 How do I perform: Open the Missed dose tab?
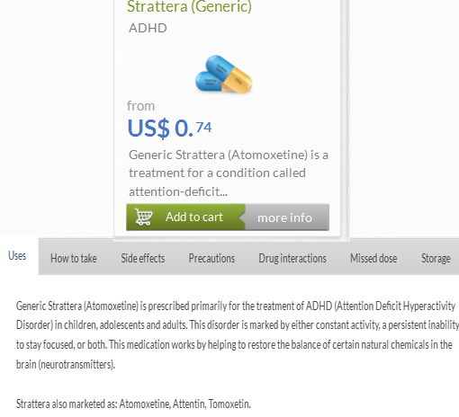(373, 258)
